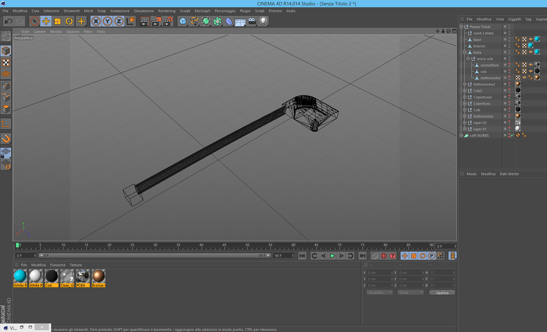Open the Oggetti menu in object manager
547x332 pixels.
(x=514, y=19)
